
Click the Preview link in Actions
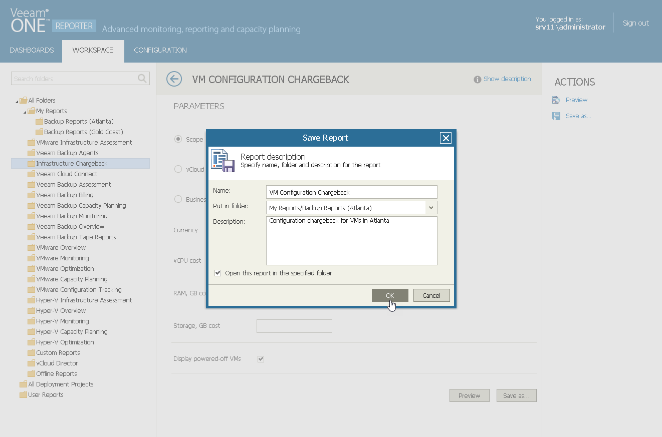576,100
